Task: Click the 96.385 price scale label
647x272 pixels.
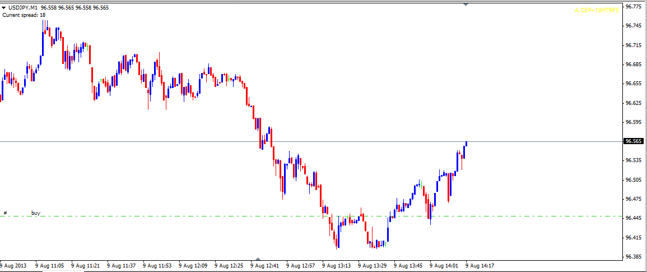Action: 634,257
